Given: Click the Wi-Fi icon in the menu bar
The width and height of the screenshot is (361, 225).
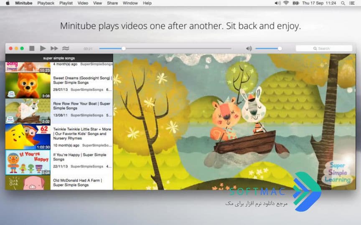Looking at the screenshot, I should 286,3.
